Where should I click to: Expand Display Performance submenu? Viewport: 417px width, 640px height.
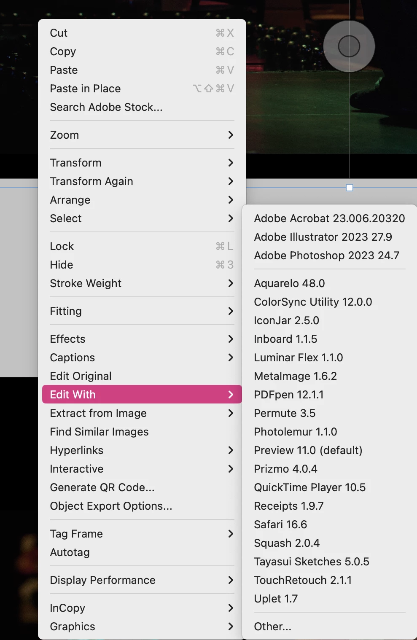point(142,580)
